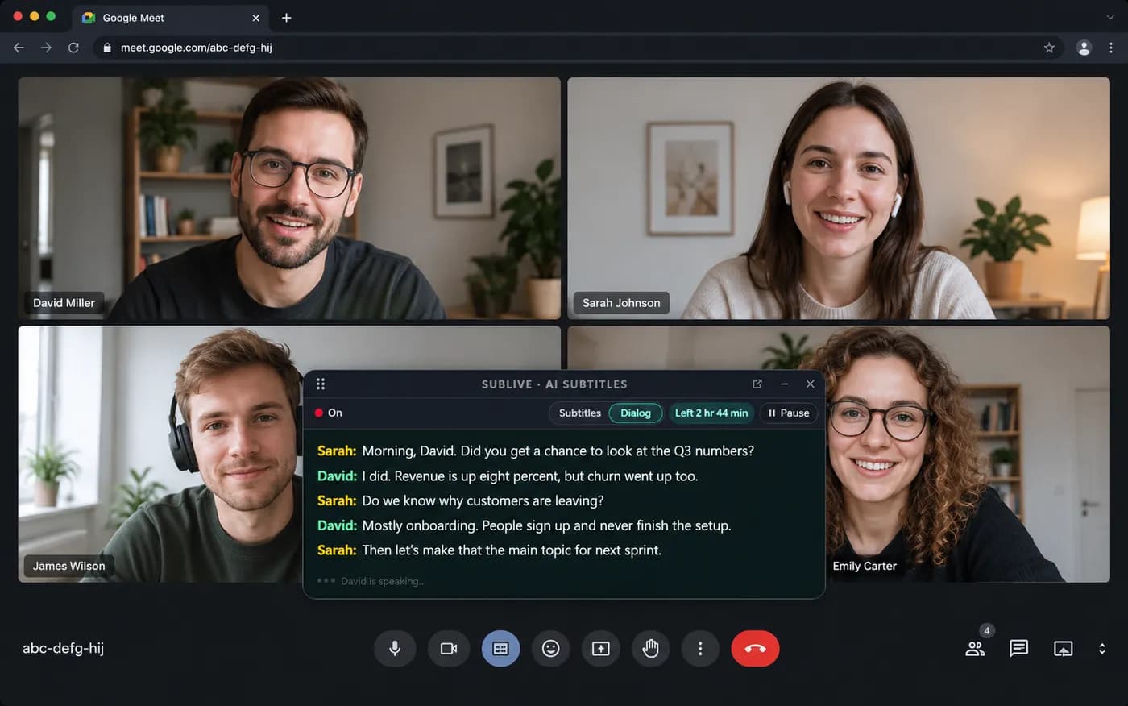Expand the tab search chevron at top right
Screen dimensions: 1128x706
point(1110,17)
